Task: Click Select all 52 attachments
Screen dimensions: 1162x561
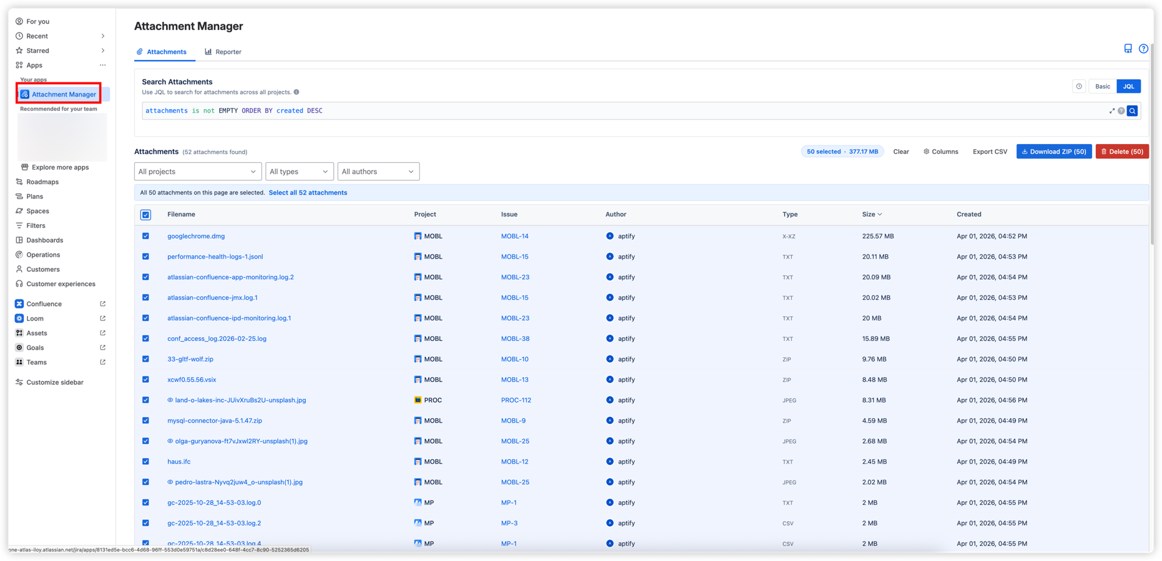Action: [308, 193]
